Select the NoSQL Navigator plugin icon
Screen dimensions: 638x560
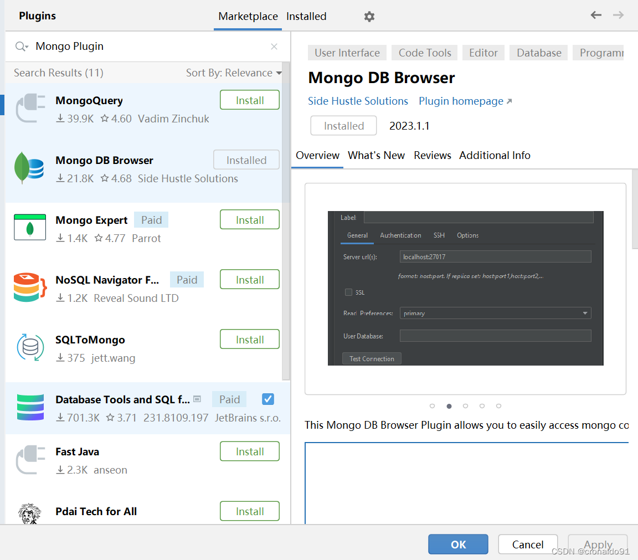30,287
